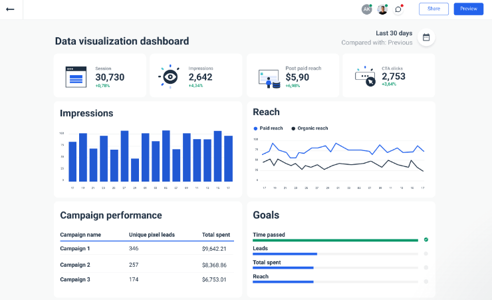
Task: Click the Session browser window icon
Action: pos(76,76)
